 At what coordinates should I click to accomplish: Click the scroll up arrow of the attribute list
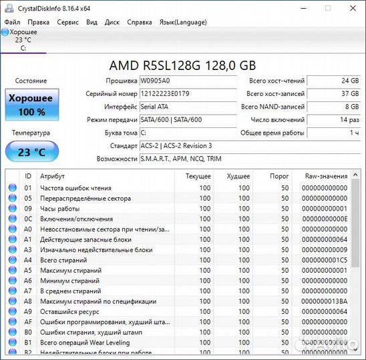(355, 175)
